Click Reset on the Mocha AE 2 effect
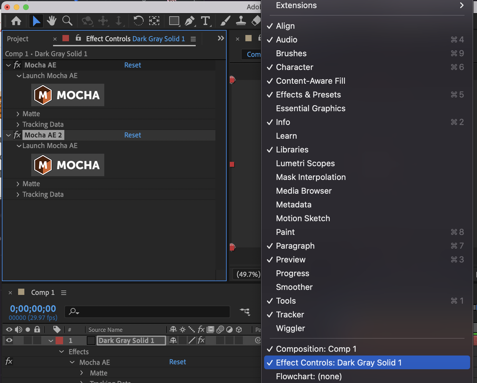 tap(132, 135)
